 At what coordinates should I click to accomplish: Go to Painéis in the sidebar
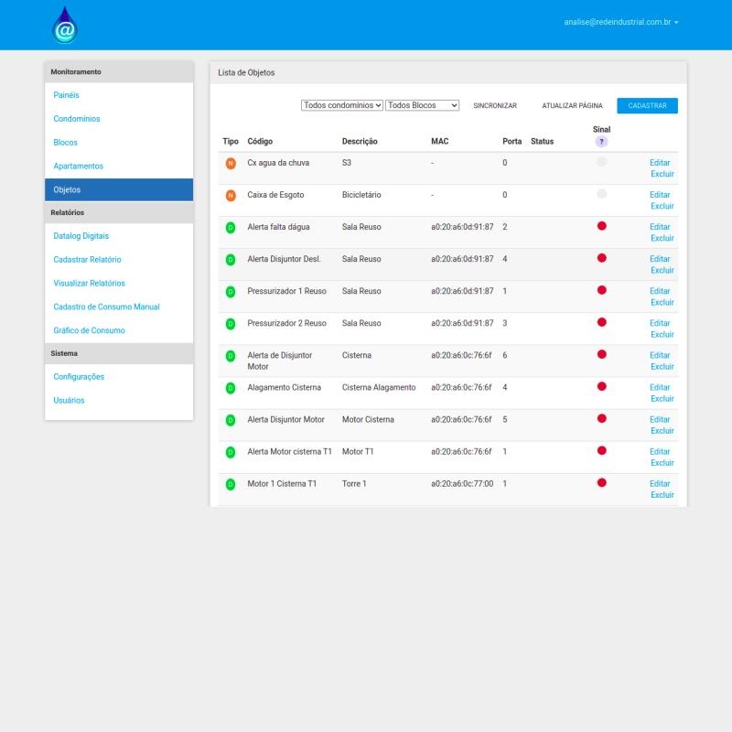[67, 95]
